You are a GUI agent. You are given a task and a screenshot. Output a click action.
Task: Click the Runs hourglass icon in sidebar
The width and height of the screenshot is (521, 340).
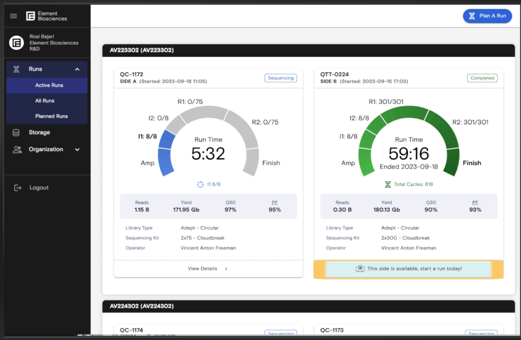(17, 69)
